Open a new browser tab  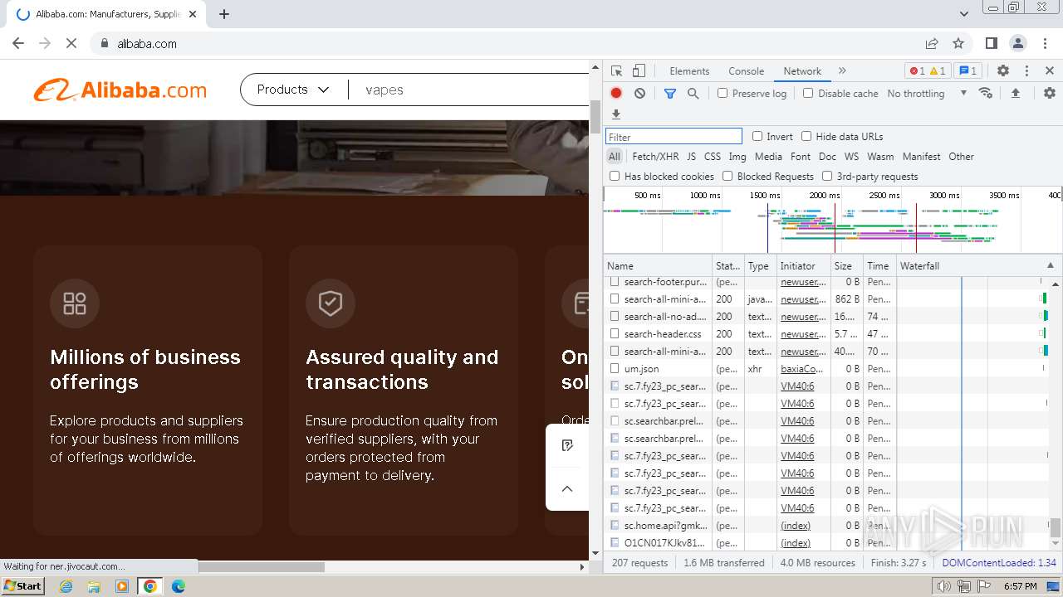point(224,14)
